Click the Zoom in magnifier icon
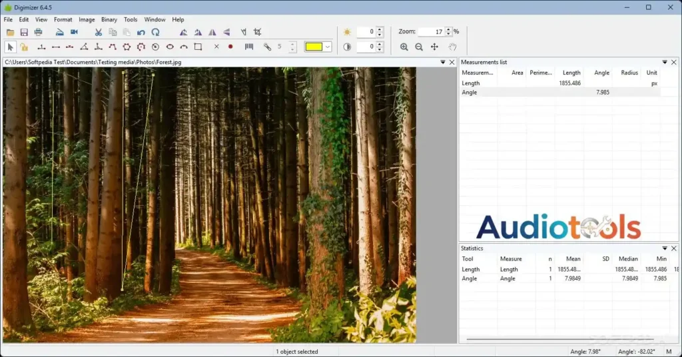The width and height of the screenshot is (682, 357). (404, 47)
